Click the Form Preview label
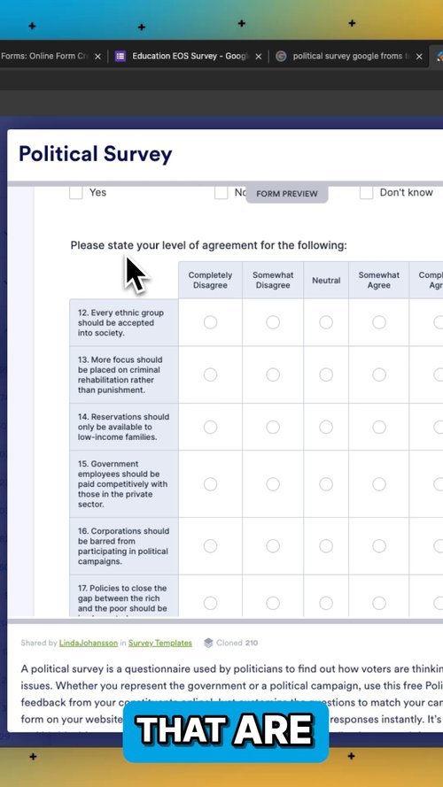 click(287, 194)
